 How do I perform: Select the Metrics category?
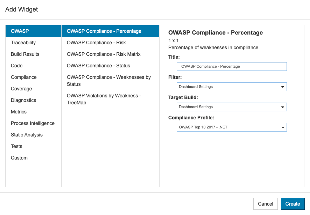click(33, 112)
